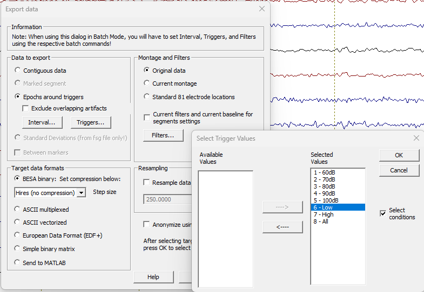Choose Current montage radio option
Screen dimensions: 424x292
(147, 84)
